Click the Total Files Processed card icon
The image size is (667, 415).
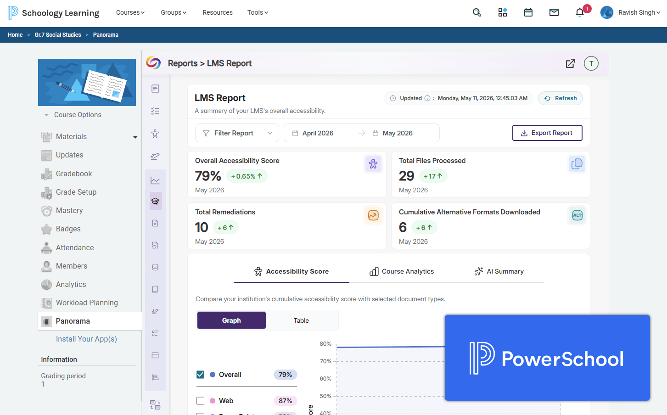577,164
